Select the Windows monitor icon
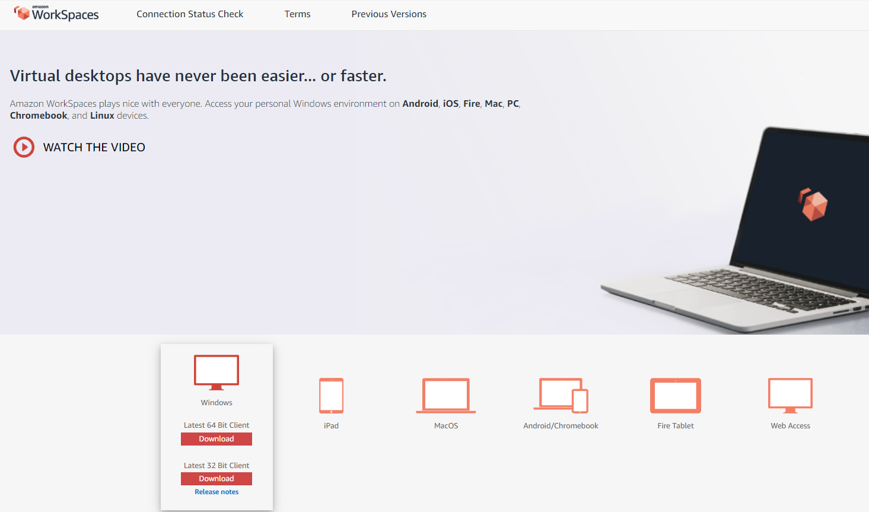The width and height of the screenshot is (869, 512). click(x=217, y=372)
